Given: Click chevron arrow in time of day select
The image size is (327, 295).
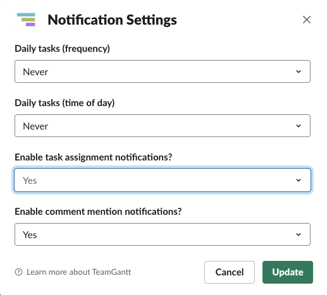Looking at the screenshot, I should pos(299,126).
